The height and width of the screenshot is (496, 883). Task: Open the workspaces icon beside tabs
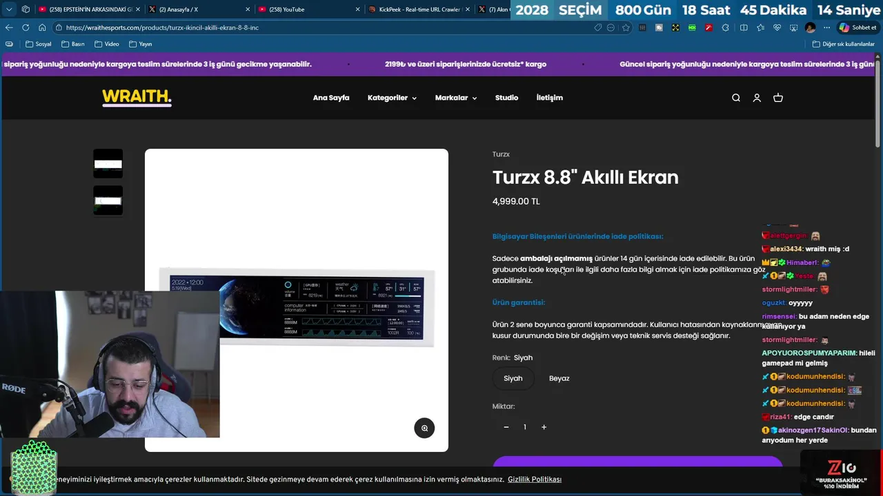pyautogui.click(x=26, y=10)
